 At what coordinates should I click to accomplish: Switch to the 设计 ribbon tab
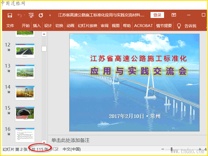[x=48, y=25]
